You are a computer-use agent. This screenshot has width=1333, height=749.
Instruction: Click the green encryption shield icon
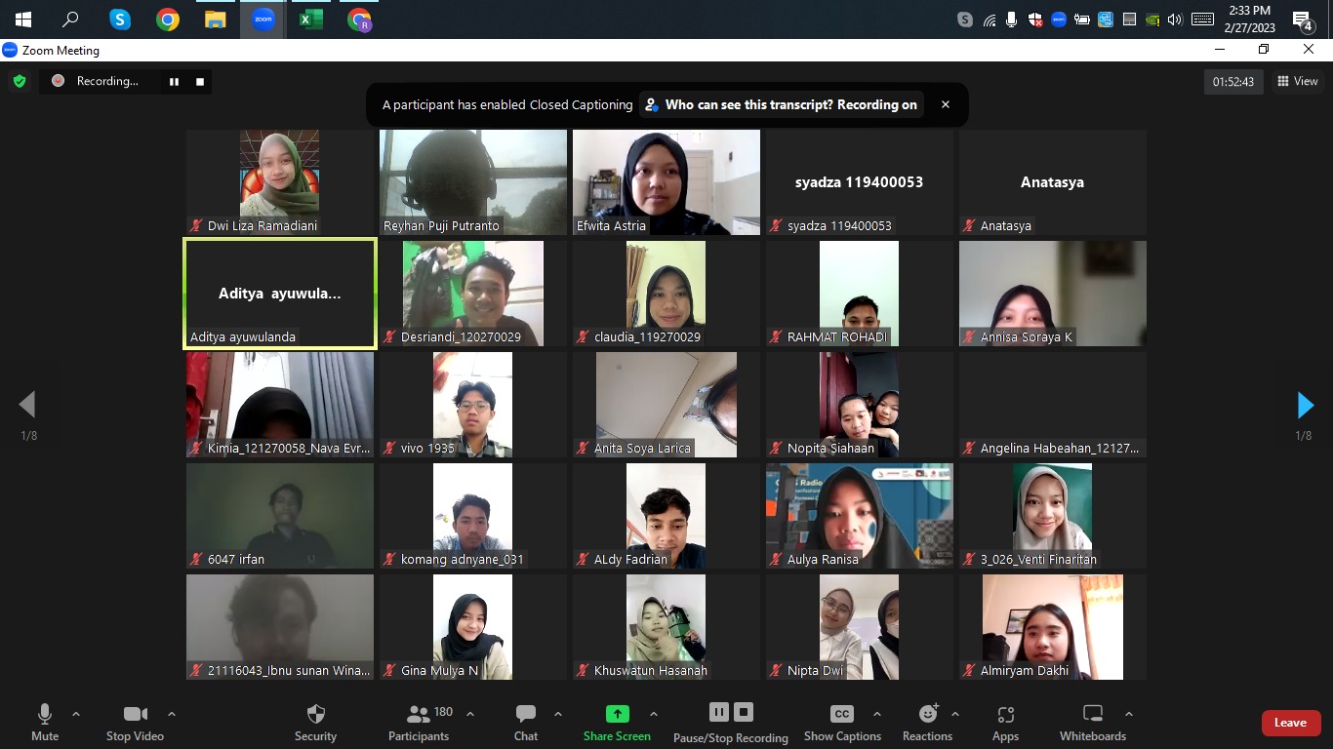[19, 82]
